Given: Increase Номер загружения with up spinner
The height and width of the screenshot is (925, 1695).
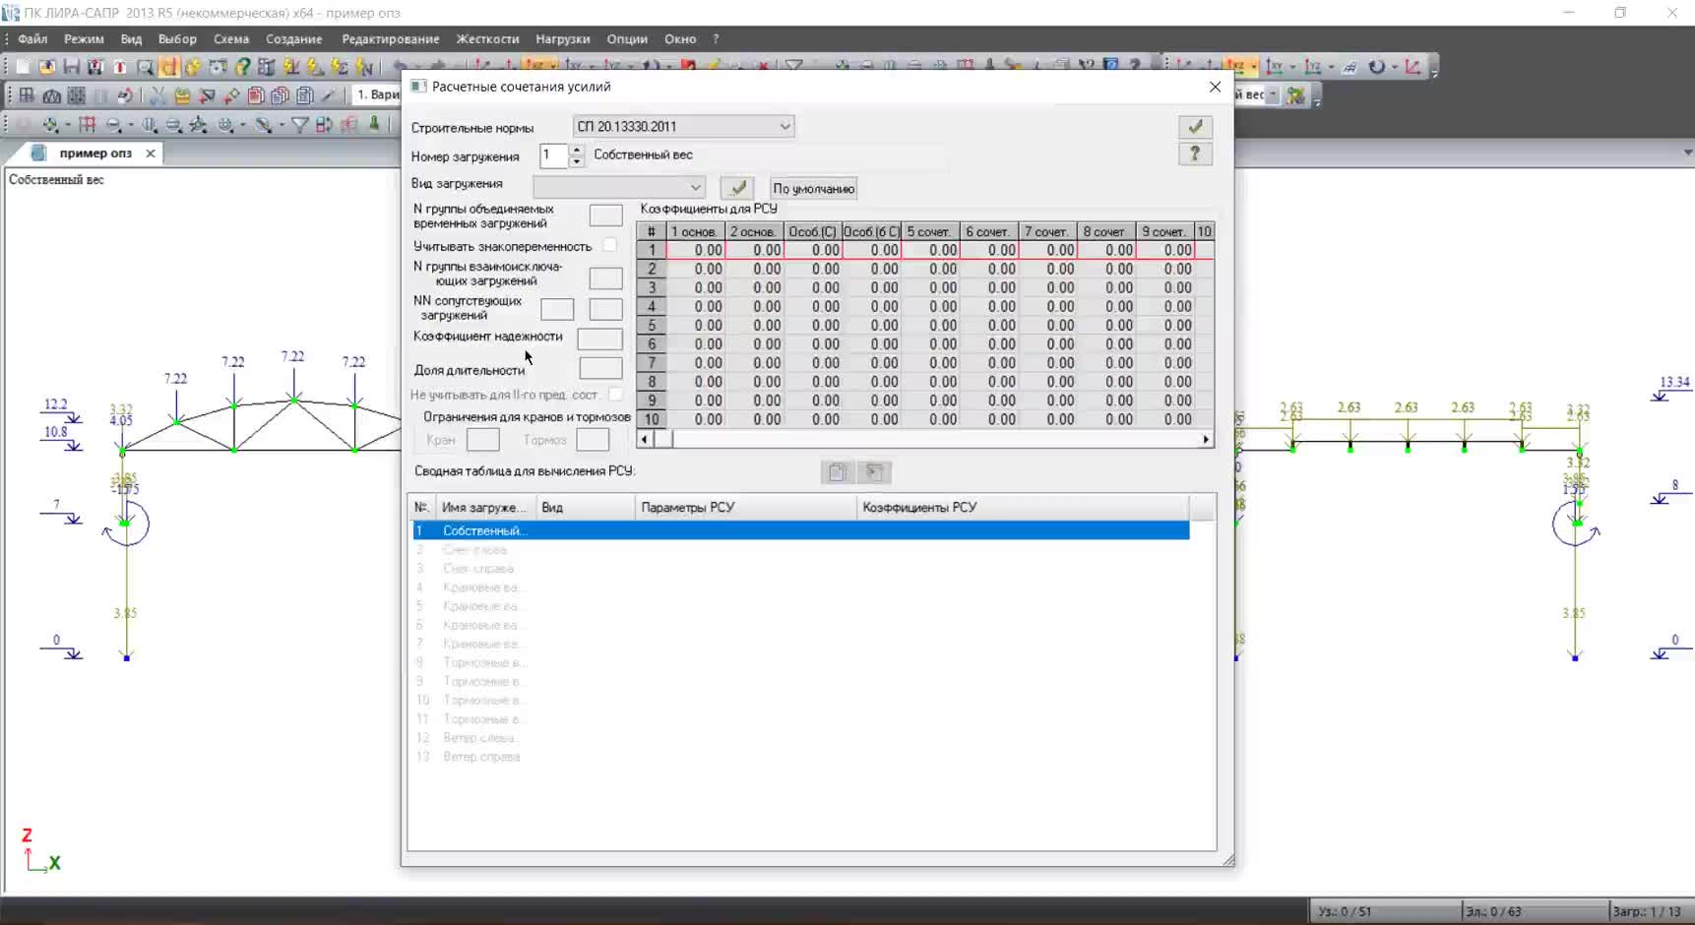Looking at the screenshot, I should tap(576, 150).
